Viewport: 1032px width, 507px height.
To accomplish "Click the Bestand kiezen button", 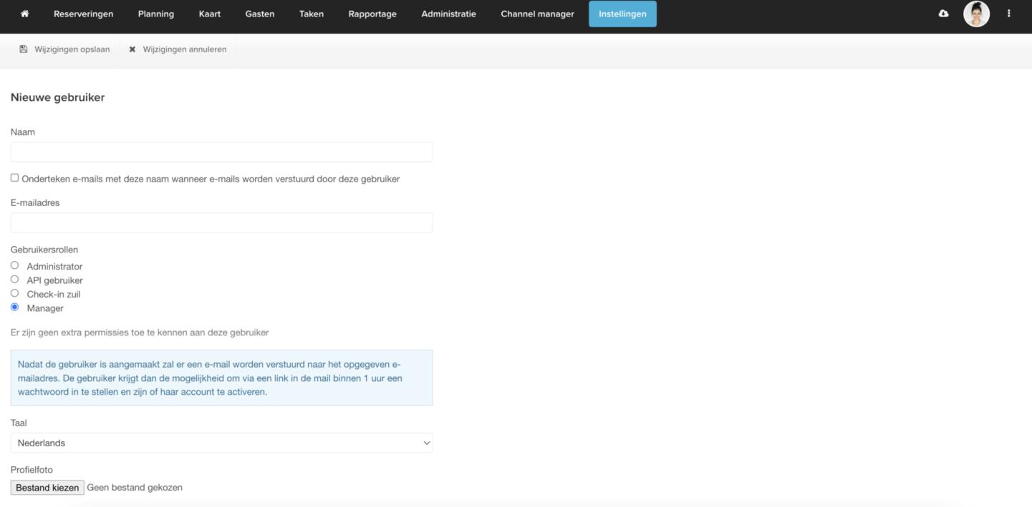I will (x=47, y=488).
